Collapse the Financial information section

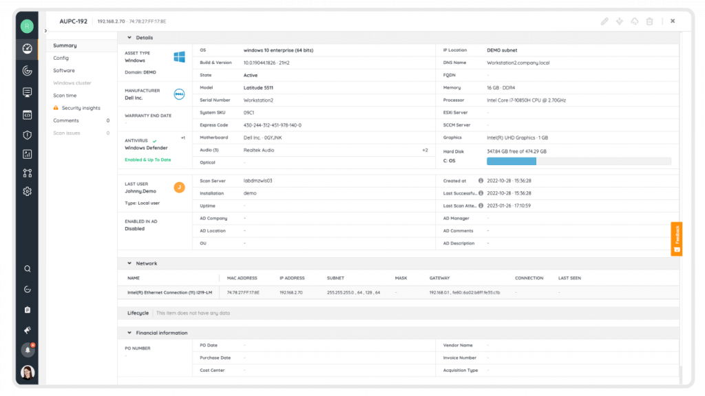coord(129,333)
